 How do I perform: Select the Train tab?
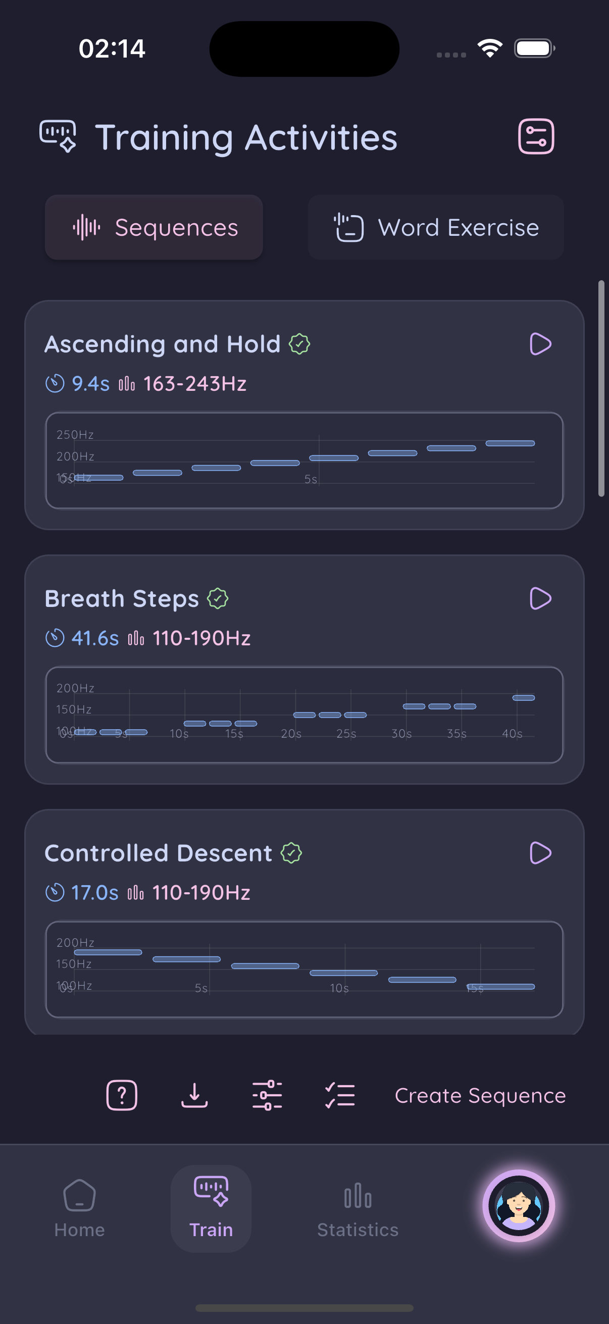[x=211, y=1208]
